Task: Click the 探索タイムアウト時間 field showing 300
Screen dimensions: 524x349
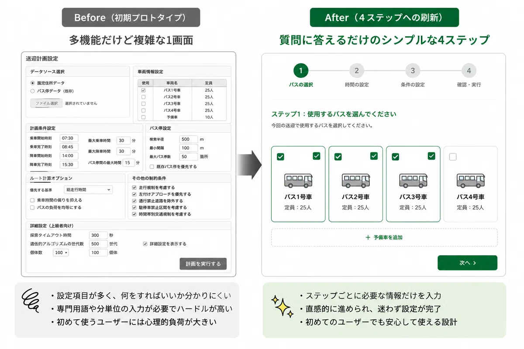Action: (x=98, y=235)
